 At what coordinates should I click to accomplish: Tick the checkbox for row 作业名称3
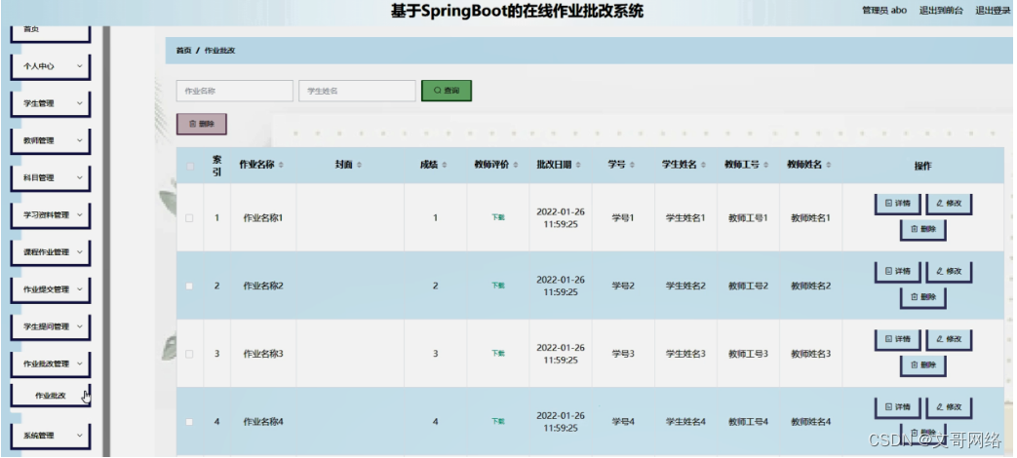click(x=189, y=354)
